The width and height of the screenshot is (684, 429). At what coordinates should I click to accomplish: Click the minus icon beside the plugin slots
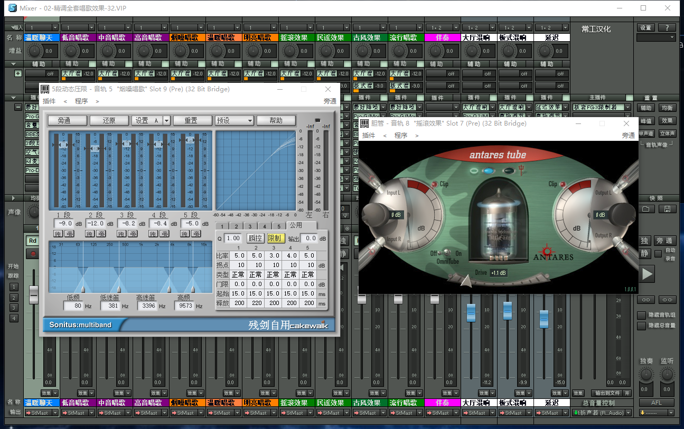click(18, 107)
